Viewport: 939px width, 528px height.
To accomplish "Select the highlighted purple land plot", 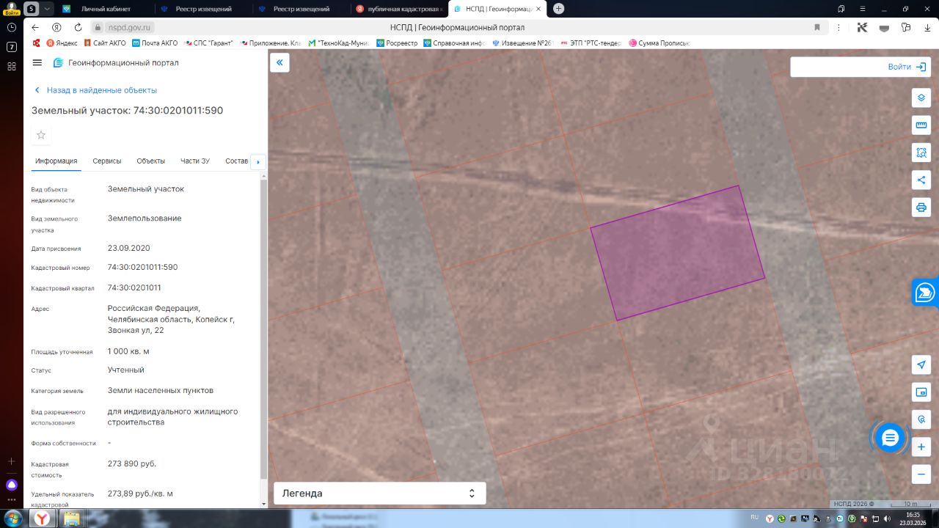I will point(677,253).
